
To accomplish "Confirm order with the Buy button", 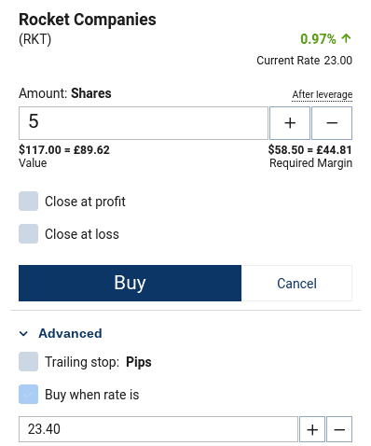I will pos(130,283).
